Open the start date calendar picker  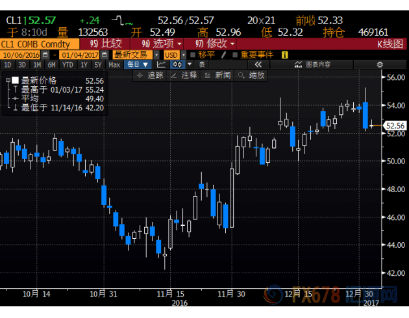(45, 55)
